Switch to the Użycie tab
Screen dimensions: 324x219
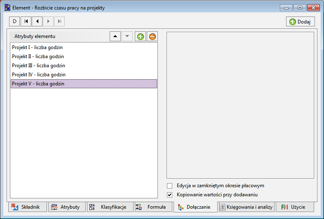pyautogui.click(x=295, y=207)
